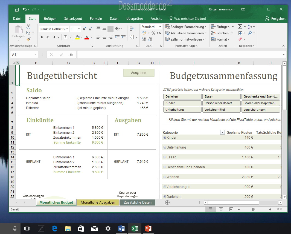Image resolution: width=291 pixels, height=234 pixels.
Task: Decrease font size with small A icon
Action: pos(90,29)
